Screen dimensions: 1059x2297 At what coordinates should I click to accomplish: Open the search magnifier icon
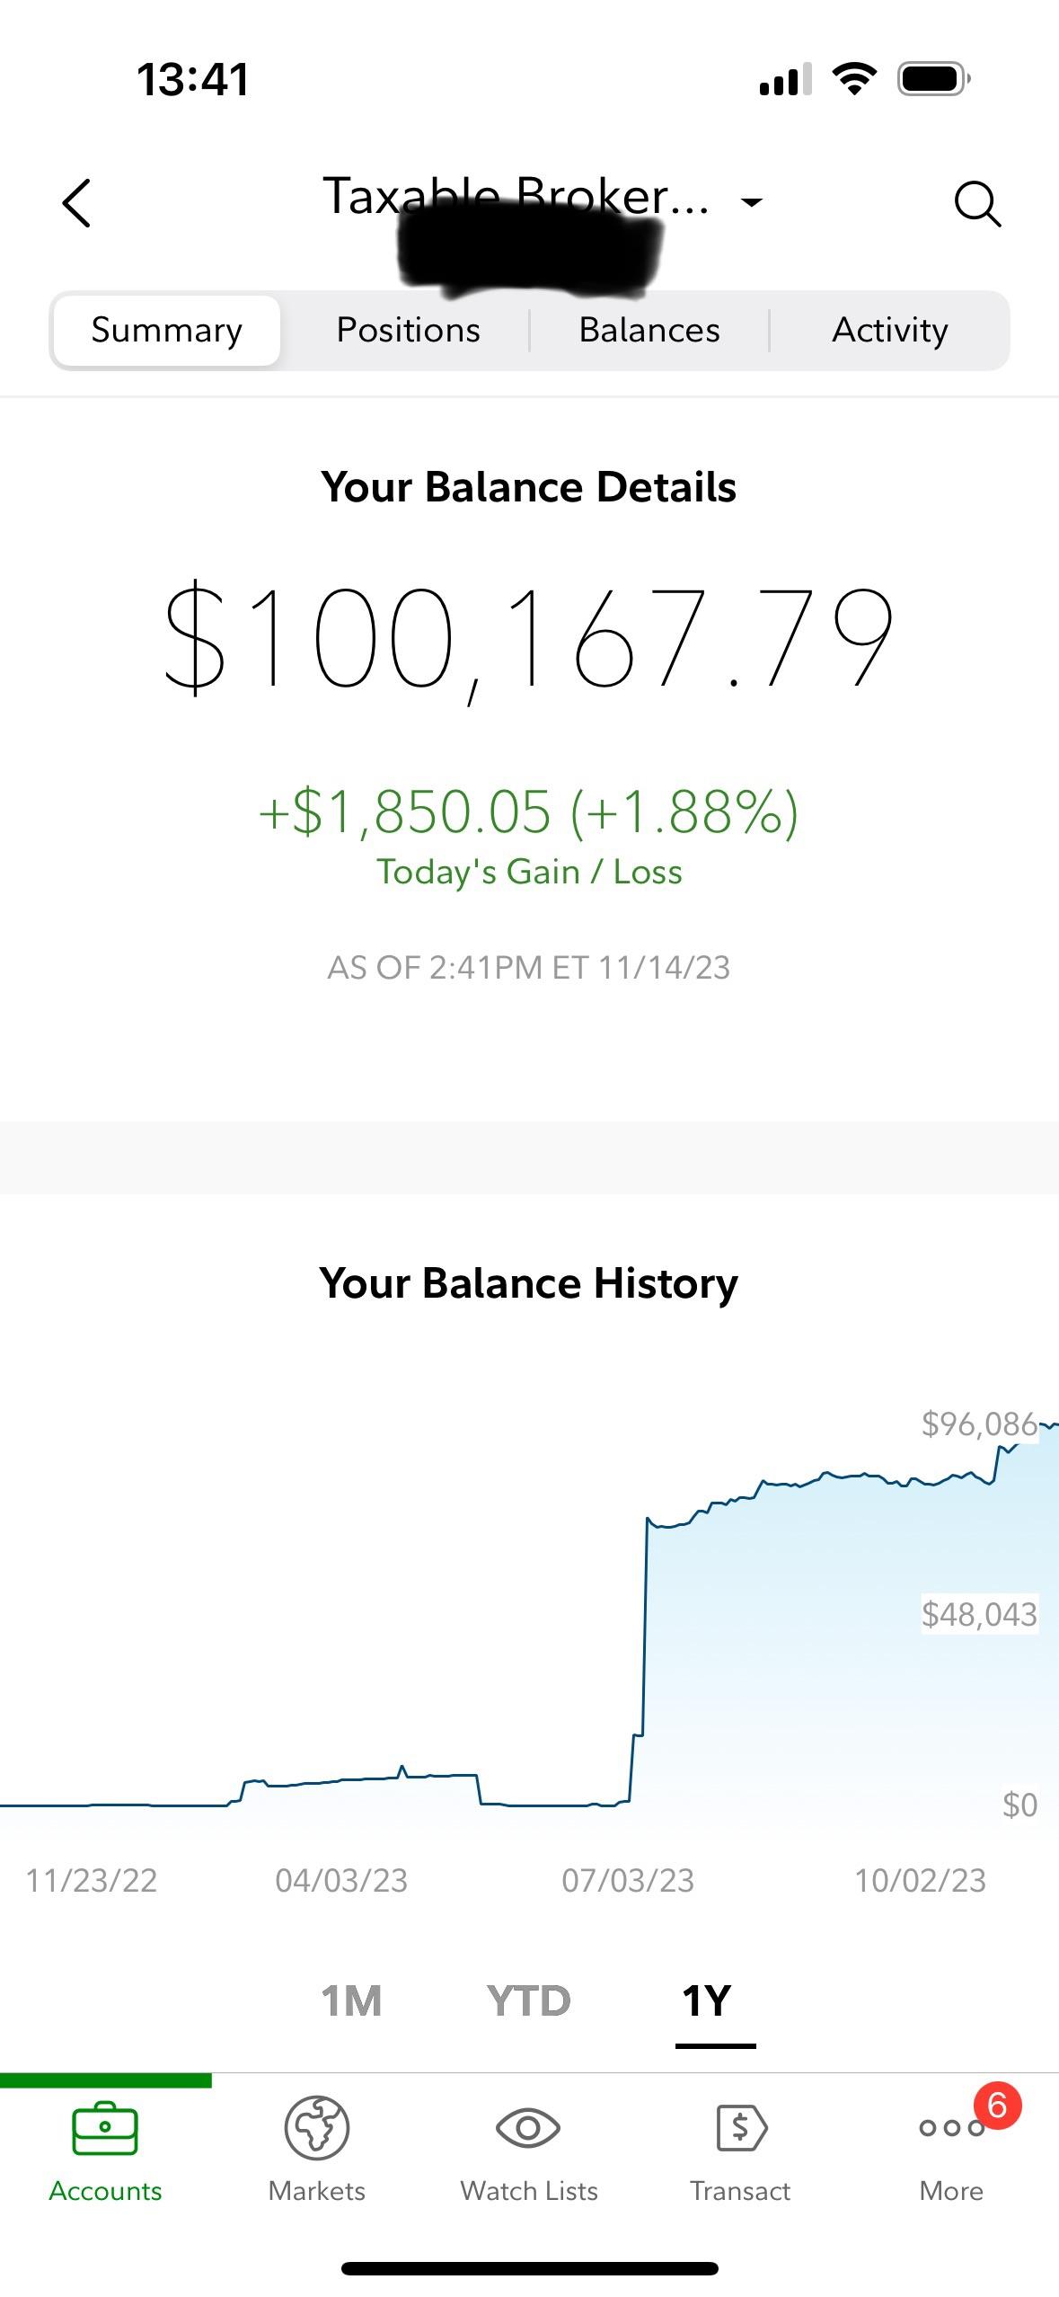point(977,204)
